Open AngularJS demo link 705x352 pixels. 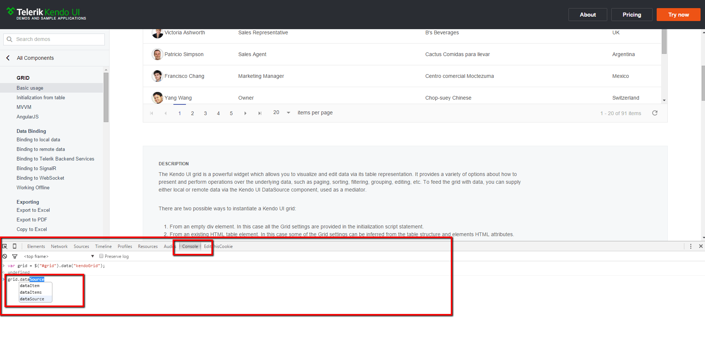tap(28, 117)
